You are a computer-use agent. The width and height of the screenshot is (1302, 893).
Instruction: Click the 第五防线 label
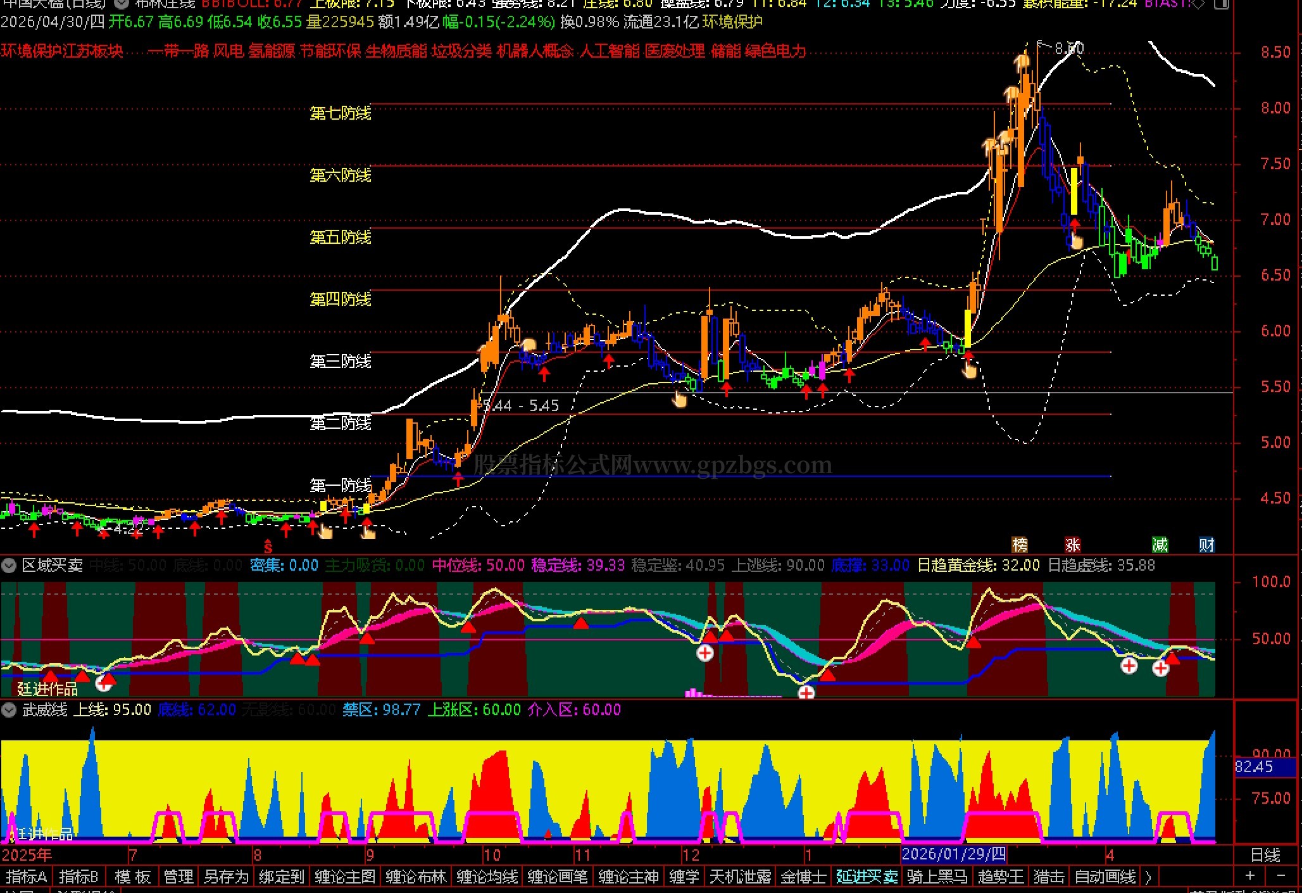(341, 237)
